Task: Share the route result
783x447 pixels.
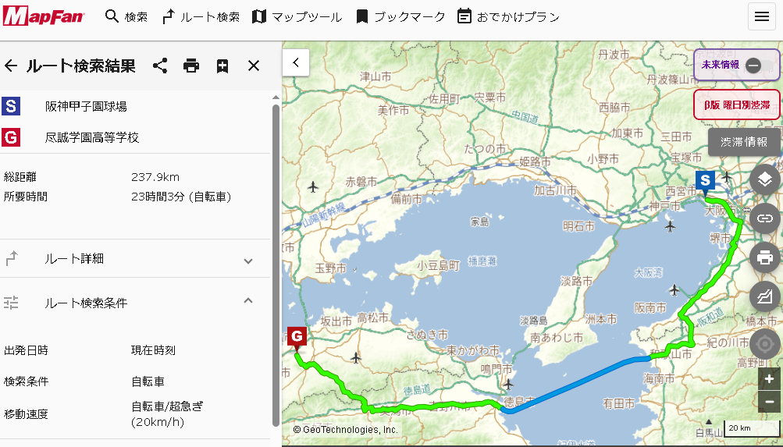Action: click(x=160, y=66)
